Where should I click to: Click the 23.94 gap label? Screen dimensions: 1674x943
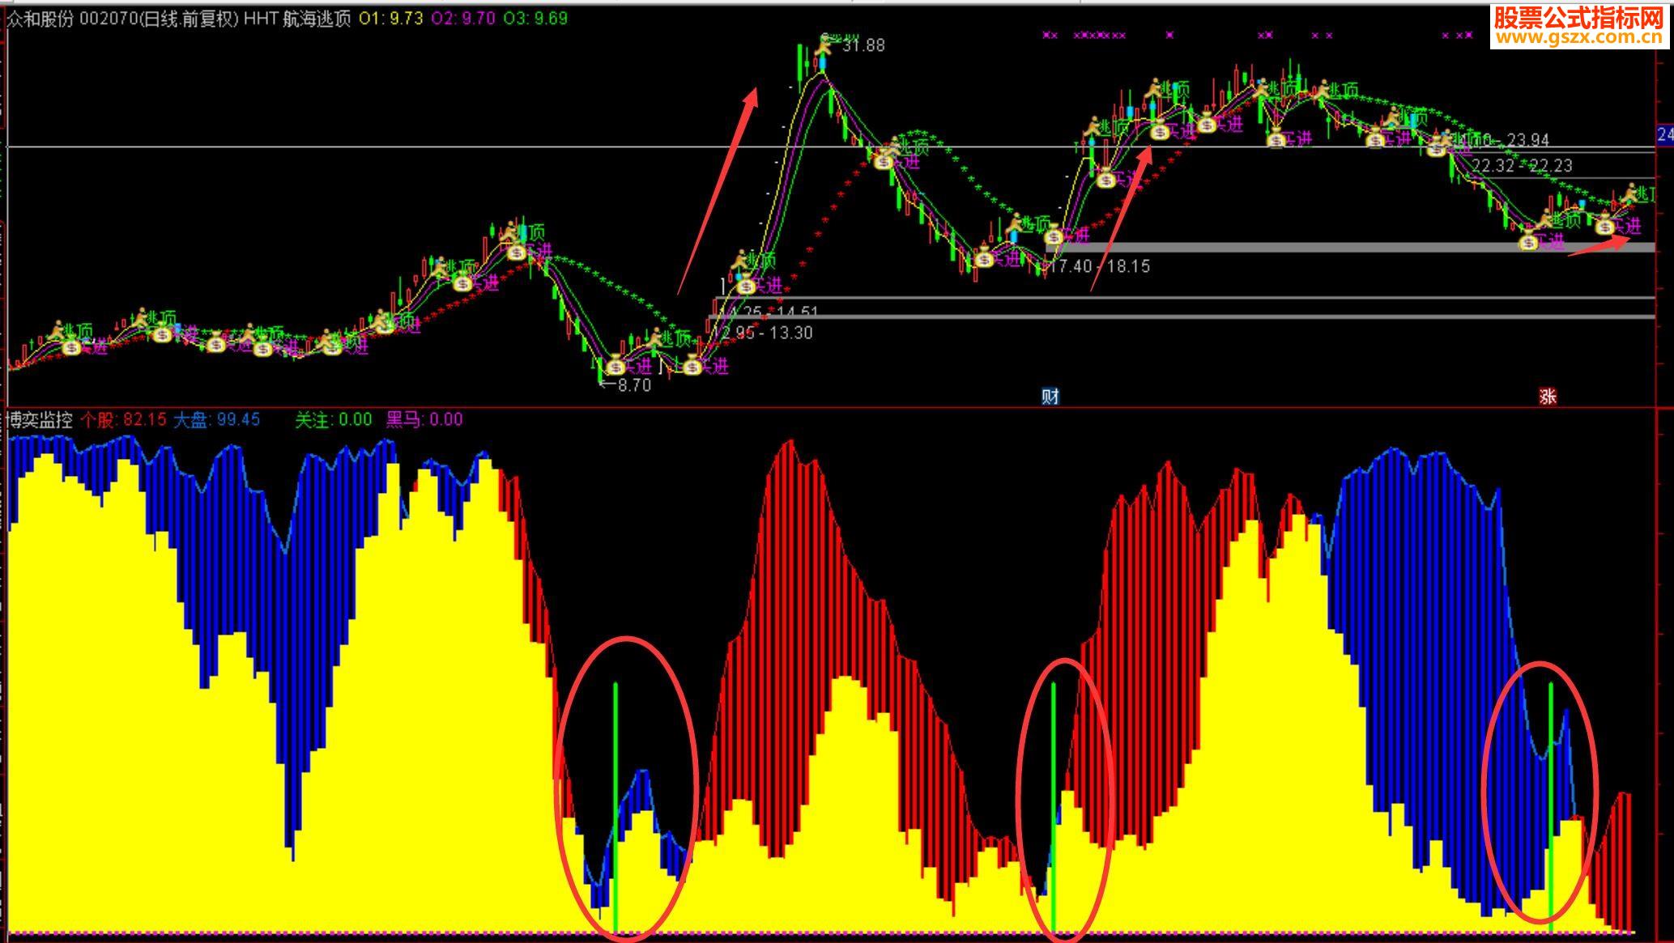[x=1529, y=140]
